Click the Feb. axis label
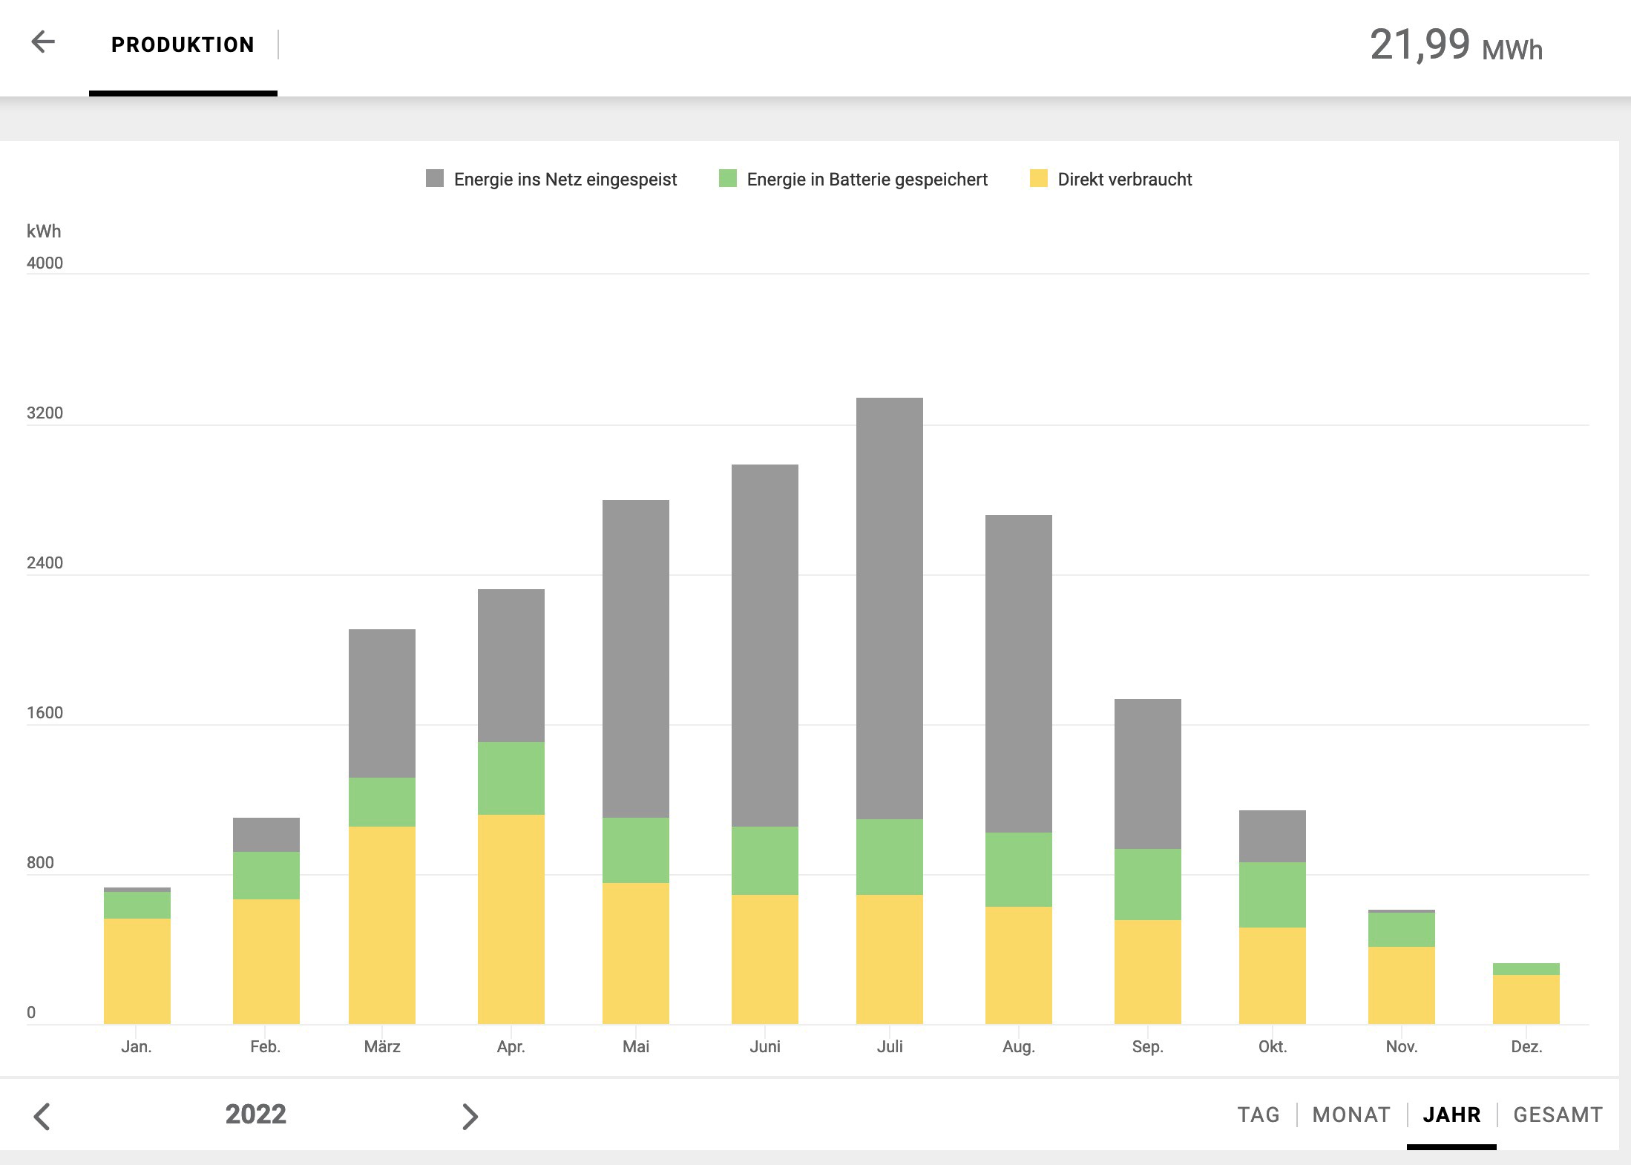The width and height of the screenshot is (1631, 1165). tap(265, 1047)
